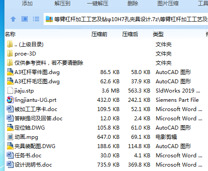The height and width of the screenshot is (171, 208).
Task: Select the A3杠杆毛坯图.dwg file name
Action: click(37, 82)
